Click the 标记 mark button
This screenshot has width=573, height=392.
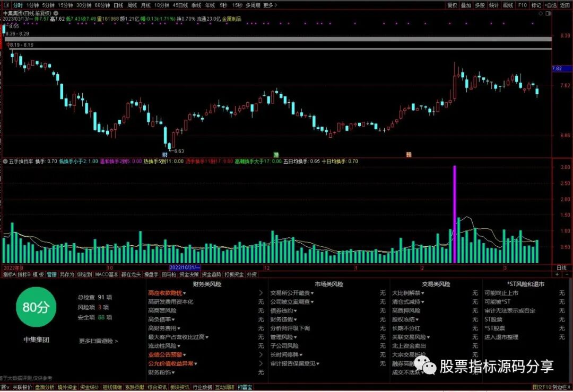pos(536,5)
